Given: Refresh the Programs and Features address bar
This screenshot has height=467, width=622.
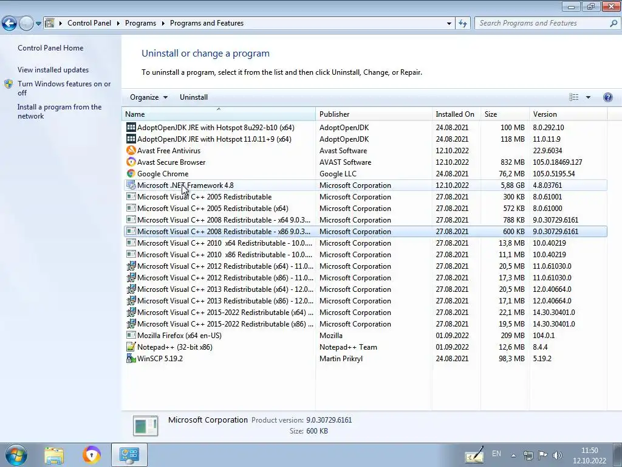Looking at the screenshot, I should pos(462,24).
